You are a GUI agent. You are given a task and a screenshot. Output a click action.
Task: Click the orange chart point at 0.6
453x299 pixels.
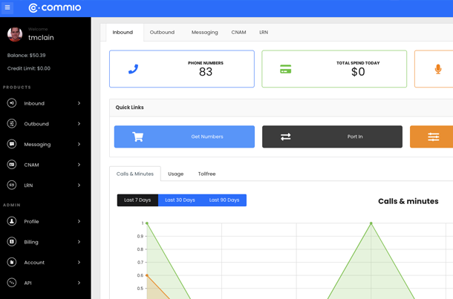[x=147, y=275]
